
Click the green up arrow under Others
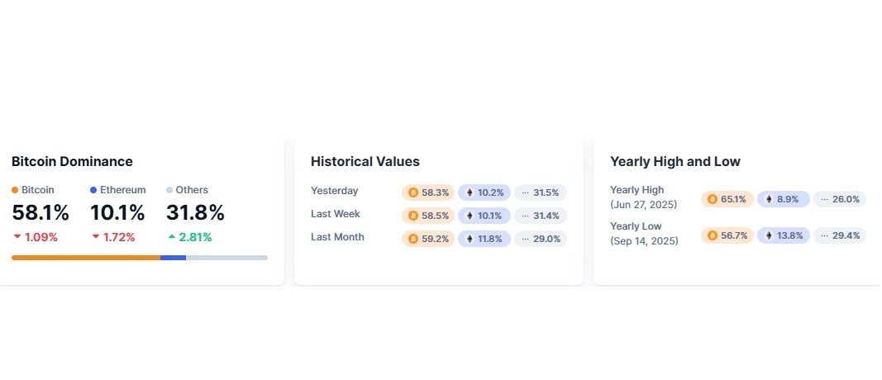point(171,237)
